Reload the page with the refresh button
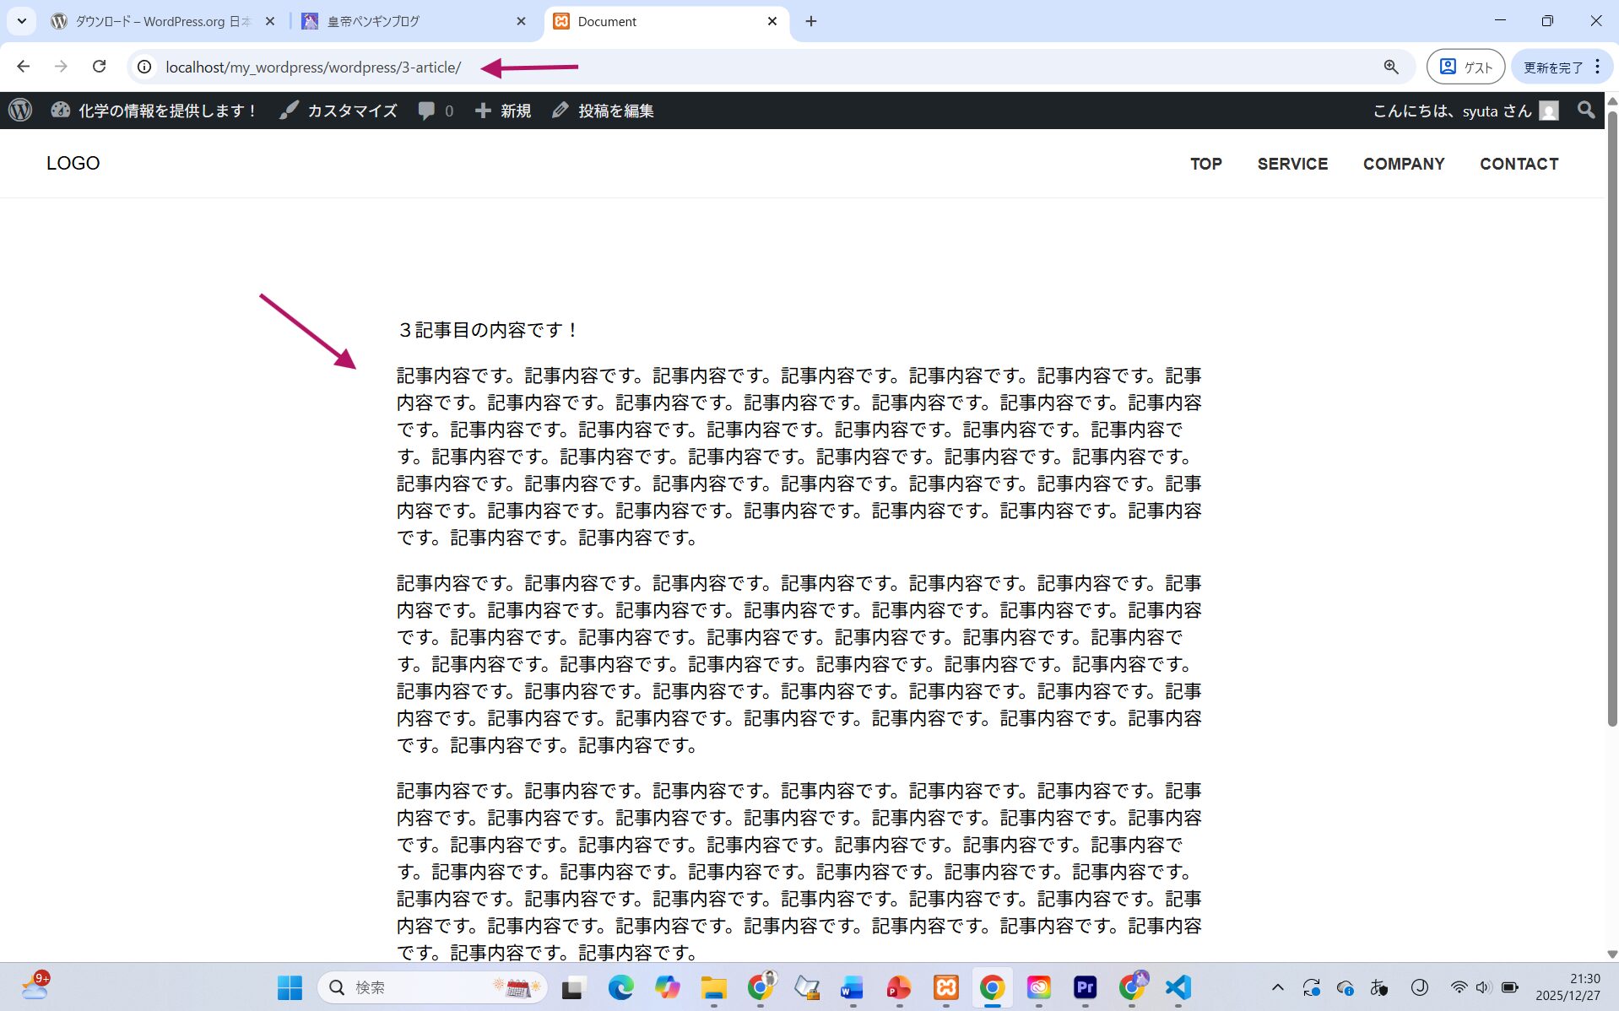This screenshot has height=1011, width=1619. coord(100,67)
